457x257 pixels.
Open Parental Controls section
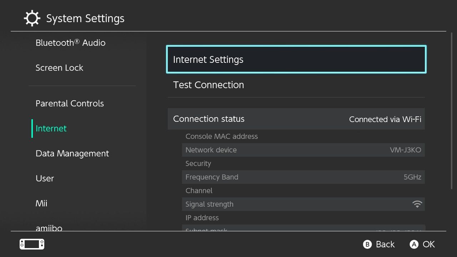point(70,104)
